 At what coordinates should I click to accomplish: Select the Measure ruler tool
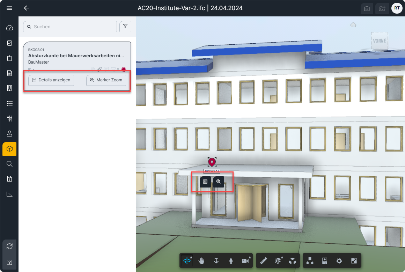[x=264, y=261]
